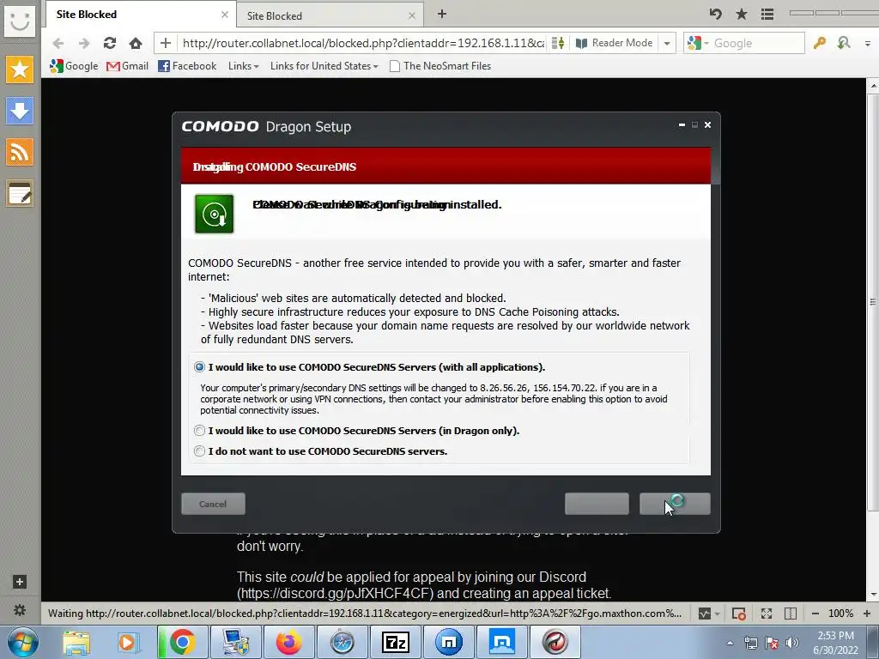Zoom in with the plus icon

coord(867,614)
